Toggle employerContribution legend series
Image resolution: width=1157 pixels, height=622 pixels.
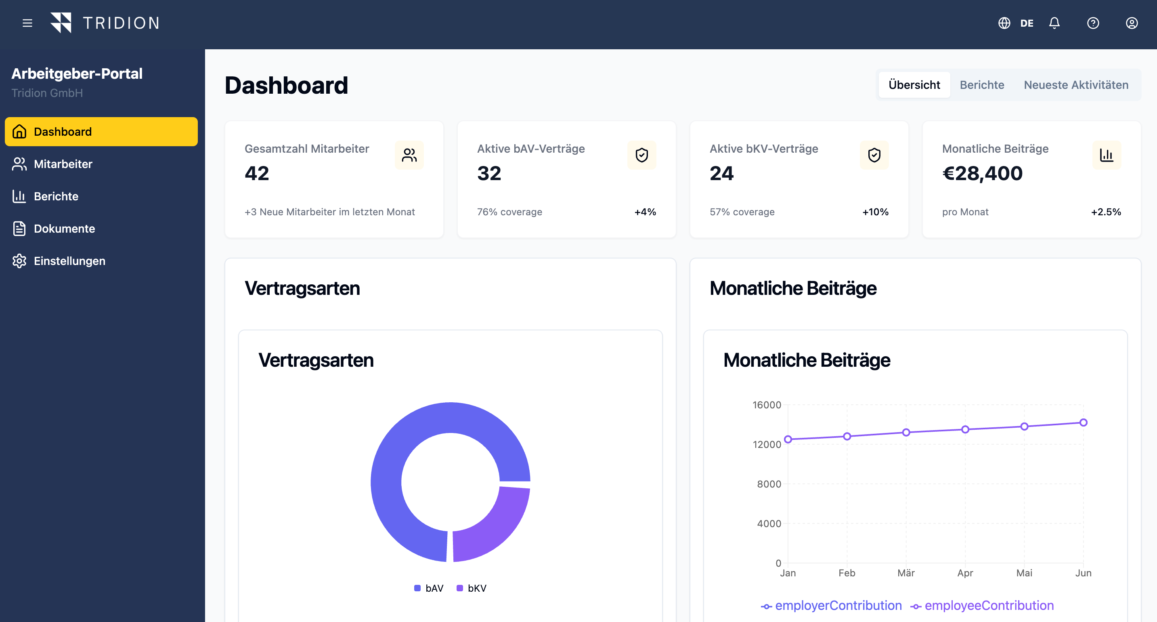tap(831, 606)
